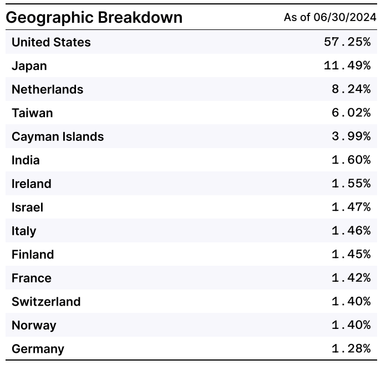
Task: Click the 1.28% Germany value
Action: click(x=351, y=349)
